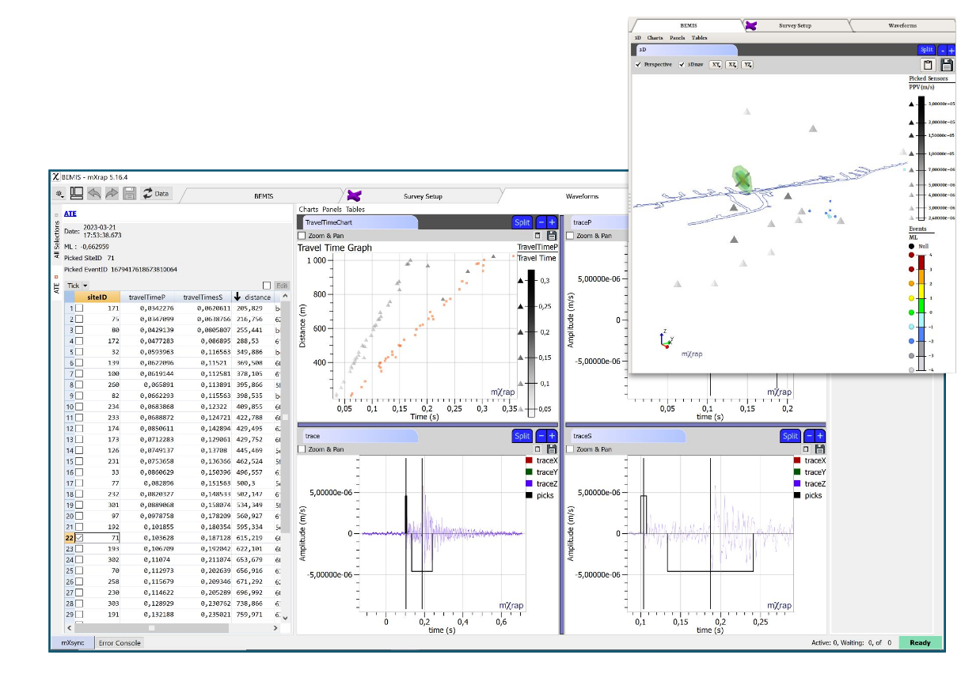Click the plus button on the trace panel
The image size is (980, 674).
click(552, 436)
